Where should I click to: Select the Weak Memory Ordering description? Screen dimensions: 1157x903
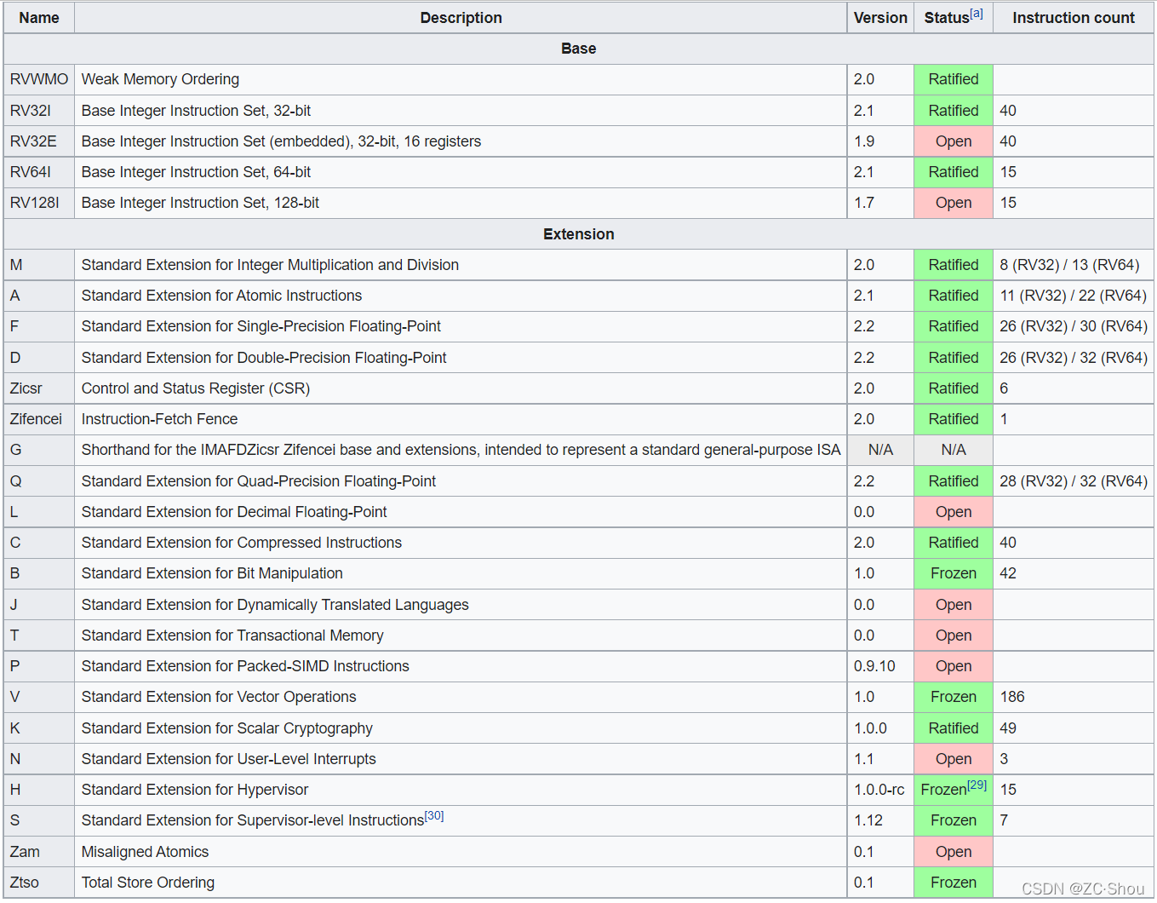coord(160,79)
